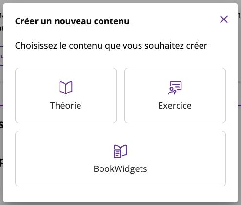Click the dimmed backdrop strip above the dialog
Viewport: 241px width, 205px height.
pyautogui.click(x=120, y=1)
